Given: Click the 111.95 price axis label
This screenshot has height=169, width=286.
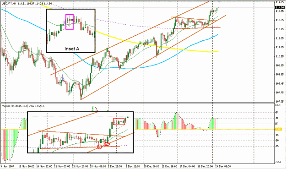Looking at the screenshot, I should tap(280, 38).
